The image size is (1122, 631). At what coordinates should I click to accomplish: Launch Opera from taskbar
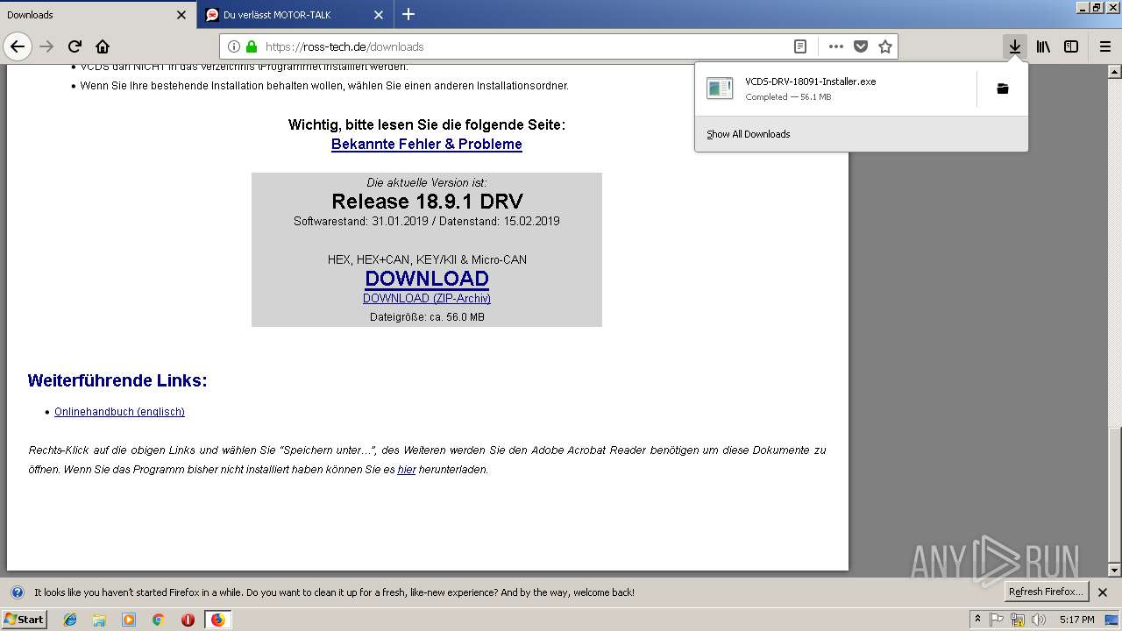click(188, 620)
